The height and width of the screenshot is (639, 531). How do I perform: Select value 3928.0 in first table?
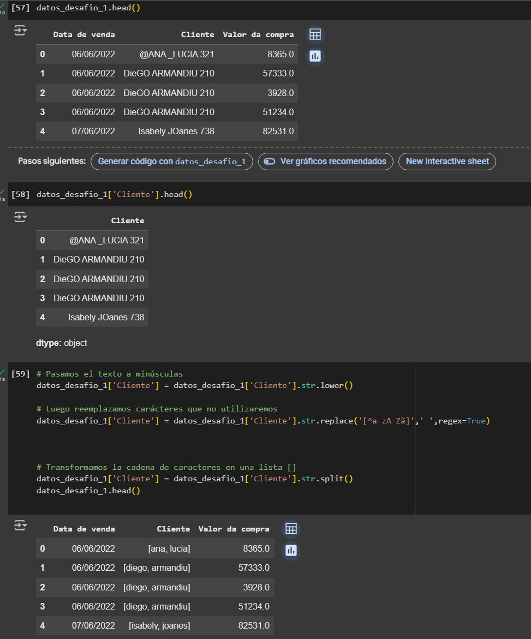pos(281,93)
